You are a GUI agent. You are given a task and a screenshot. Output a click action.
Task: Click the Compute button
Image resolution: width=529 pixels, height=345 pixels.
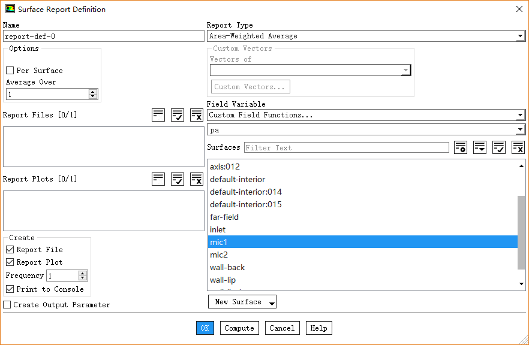click(x=239, y=328)
